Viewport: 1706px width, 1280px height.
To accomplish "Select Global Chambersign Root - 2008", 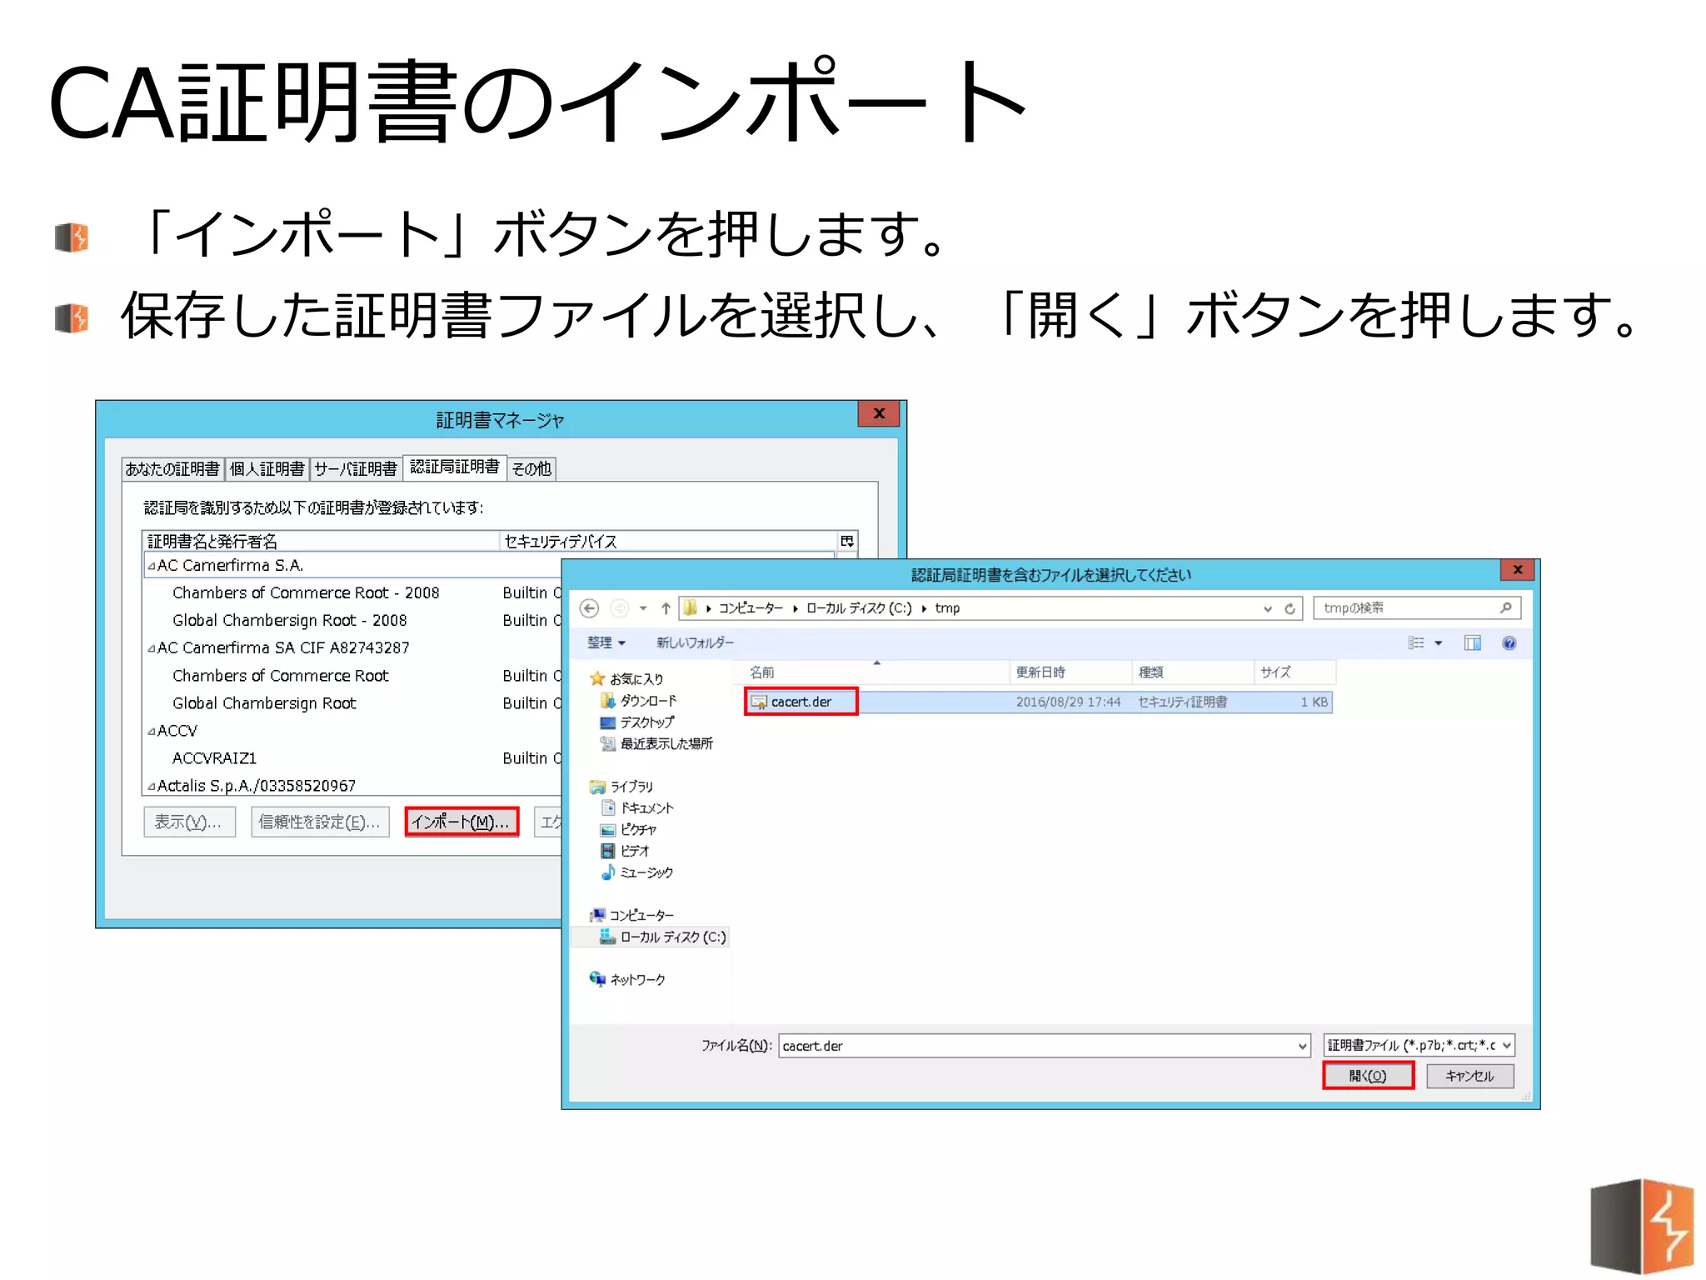I will (x=289, y=620).
